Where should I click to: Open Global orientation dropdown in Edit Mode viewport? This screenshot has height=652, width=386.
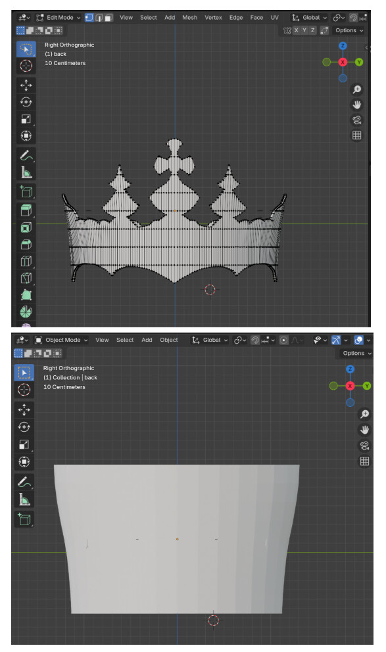[310, 18]
